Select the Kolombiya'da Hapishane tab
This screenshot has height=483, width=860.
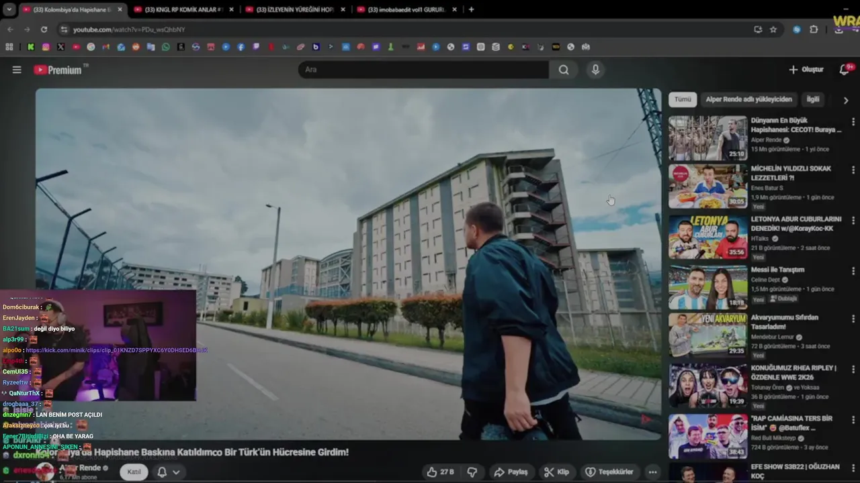click(73, 9)
